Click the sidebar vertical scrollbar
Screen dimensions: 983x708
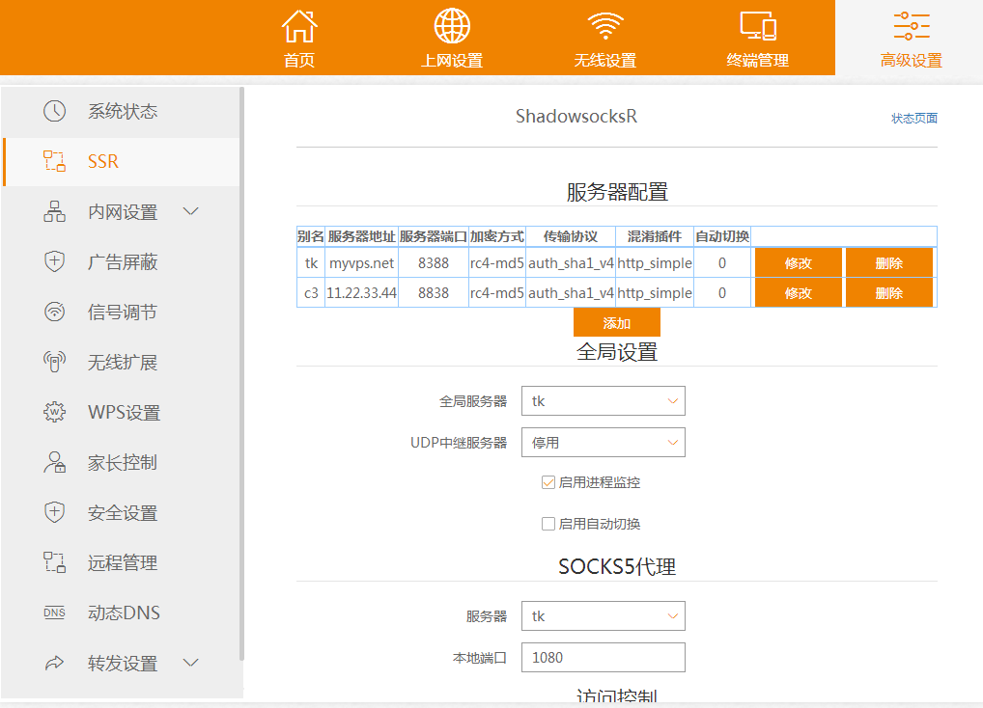241,373
